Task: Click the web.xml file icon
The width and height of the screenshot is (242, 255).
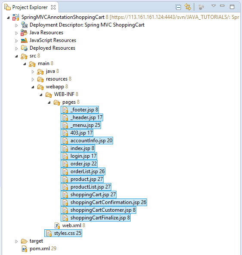Action: (x=57, y=225)
